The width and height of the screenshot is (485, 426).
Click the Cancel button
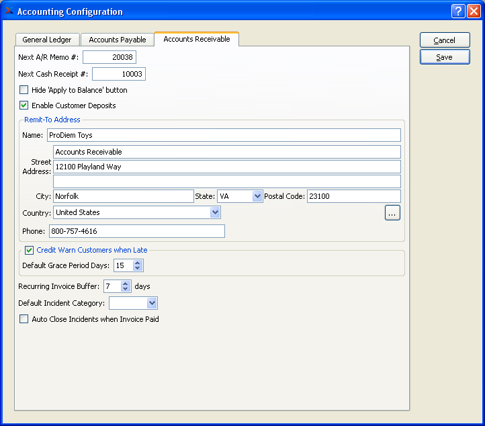click(x=444, y=40)
